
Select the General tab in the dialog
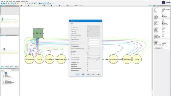pos(72,23)
